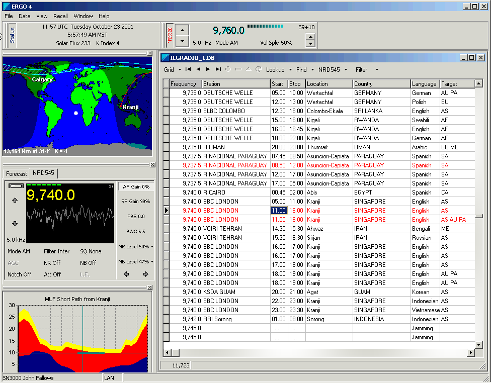Tune RX320 frequency up arrow
The width and height of the screenshot is (491, 383).
tap(182, 30)
